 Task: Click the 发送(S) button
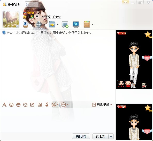(x=100, y=136)
